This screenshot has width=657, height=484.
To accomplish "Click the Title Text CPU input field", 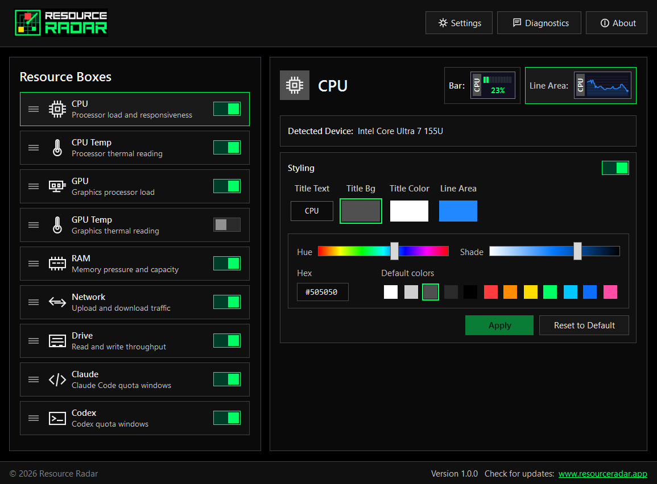I will 312,211.
